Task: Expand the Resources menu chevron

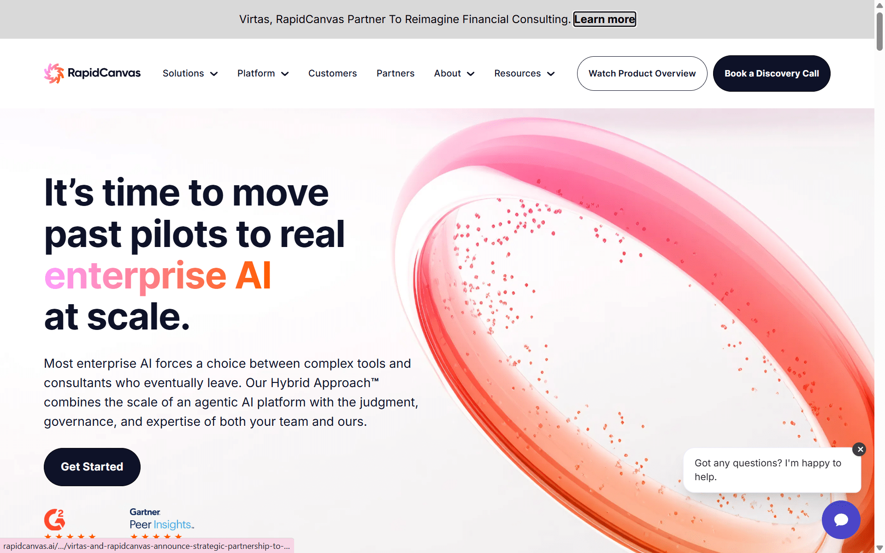Action: coord(551,74)
